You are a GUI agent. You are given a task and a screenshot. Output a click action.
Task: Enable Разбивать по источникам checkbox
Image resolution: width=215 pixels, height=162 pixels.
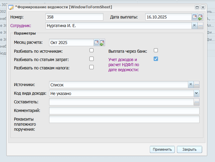[x=91, y=50]
